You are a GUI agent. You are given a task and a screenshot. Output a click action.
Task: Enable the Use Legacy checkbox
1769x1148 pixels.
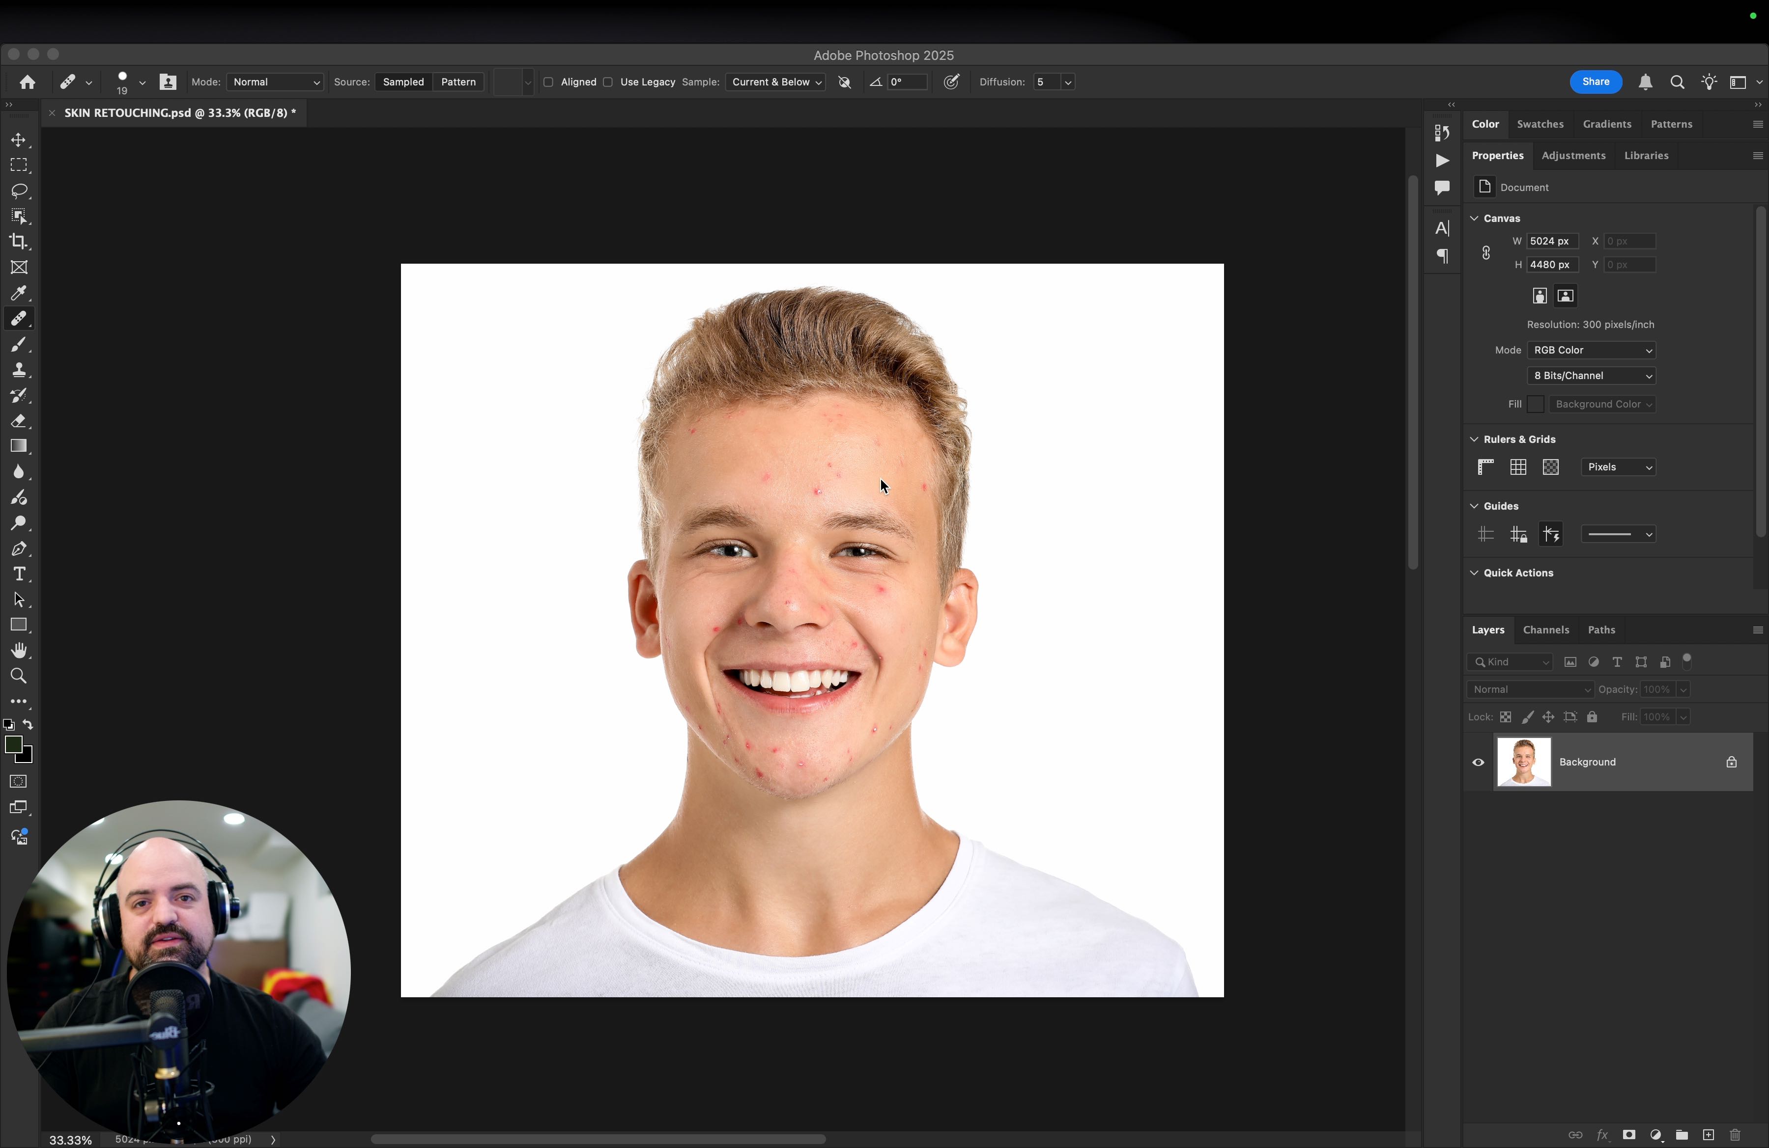pos(608,82)
